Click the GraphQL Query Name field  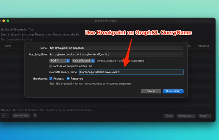tap(131, 72)
